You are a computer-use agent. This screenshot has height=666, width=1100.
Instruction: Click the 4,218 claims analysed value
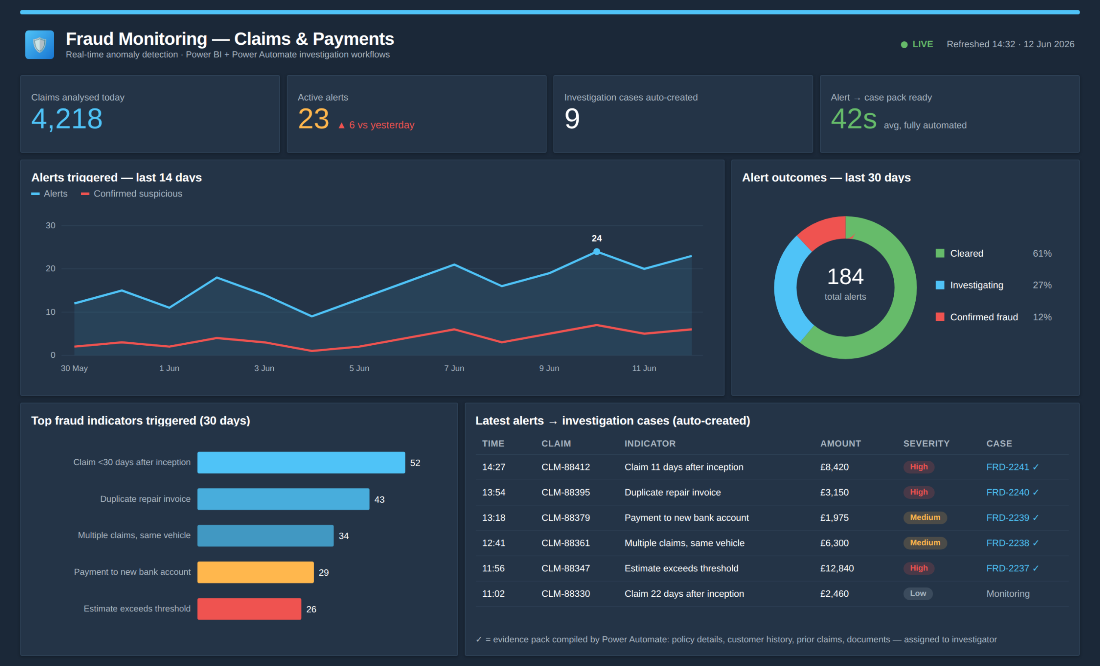(x=67, y=119)
